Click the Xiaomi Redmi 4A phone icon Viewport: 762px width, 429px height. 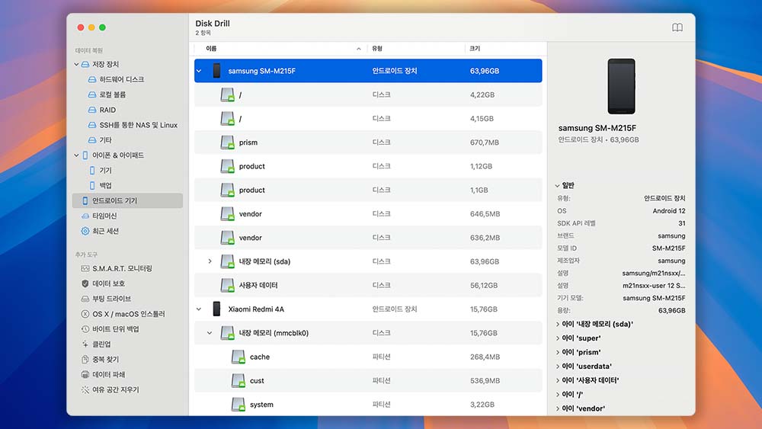pos(216,309)
